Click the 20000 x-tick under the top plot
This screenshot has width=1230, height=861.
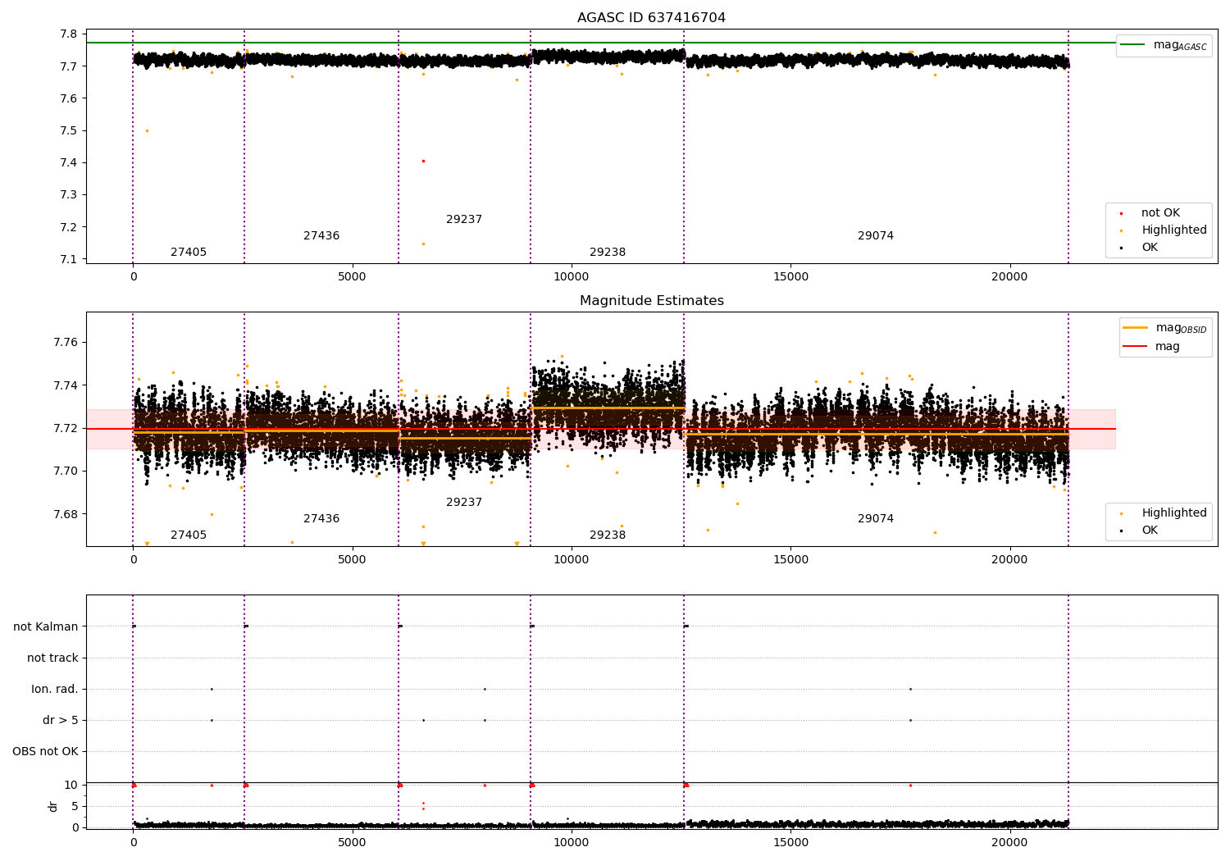(1009, 276)
